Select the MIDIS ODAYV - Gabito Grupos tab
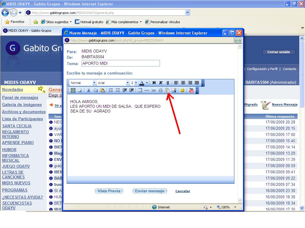This screenshot has height=228, width=305. point(30,31)
